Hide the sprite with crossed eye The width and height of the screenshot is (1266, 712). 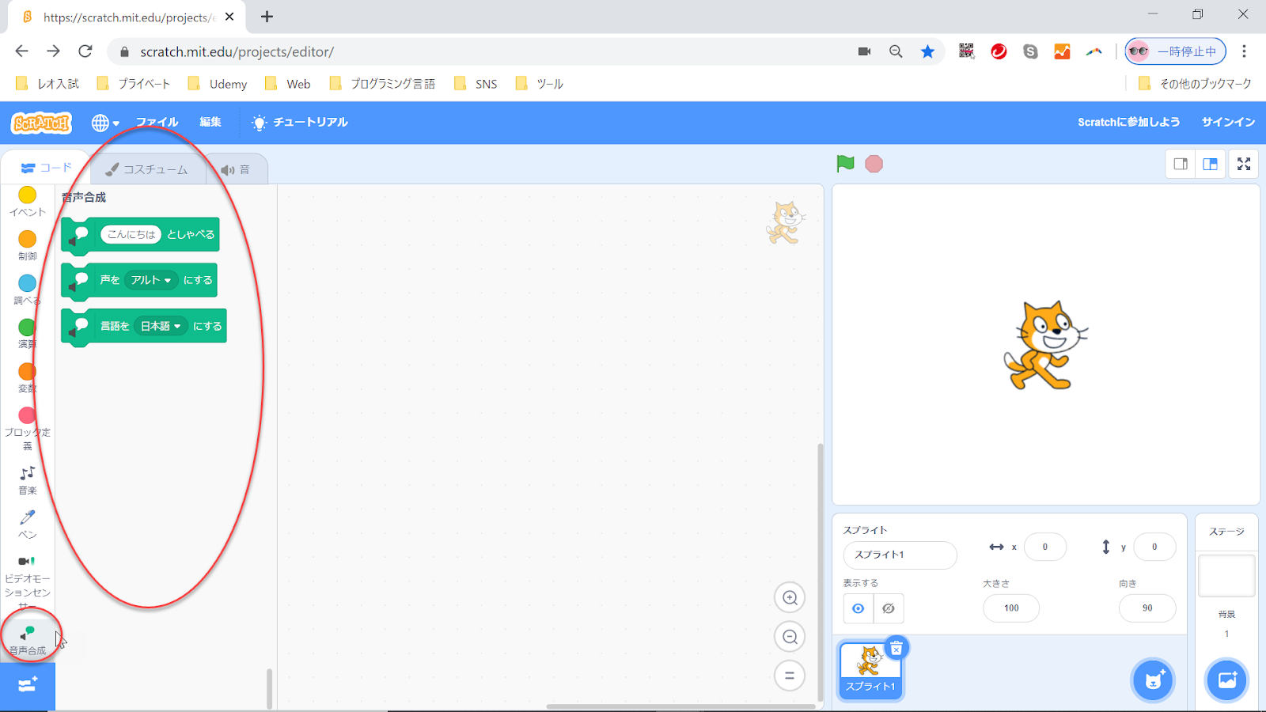[x=889, y=608]
